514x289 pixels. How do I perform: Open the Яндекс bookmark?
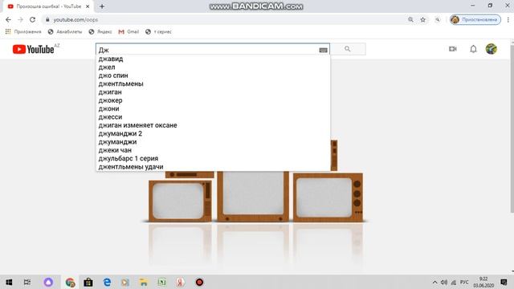tap(100, 32)
